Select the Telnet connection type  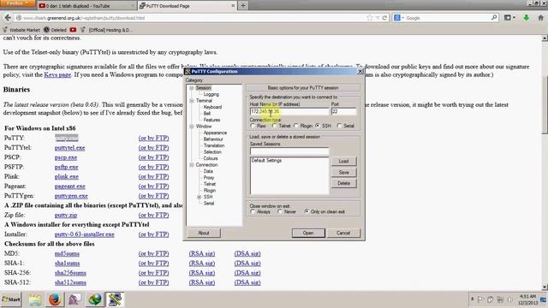tap(274, 126)
